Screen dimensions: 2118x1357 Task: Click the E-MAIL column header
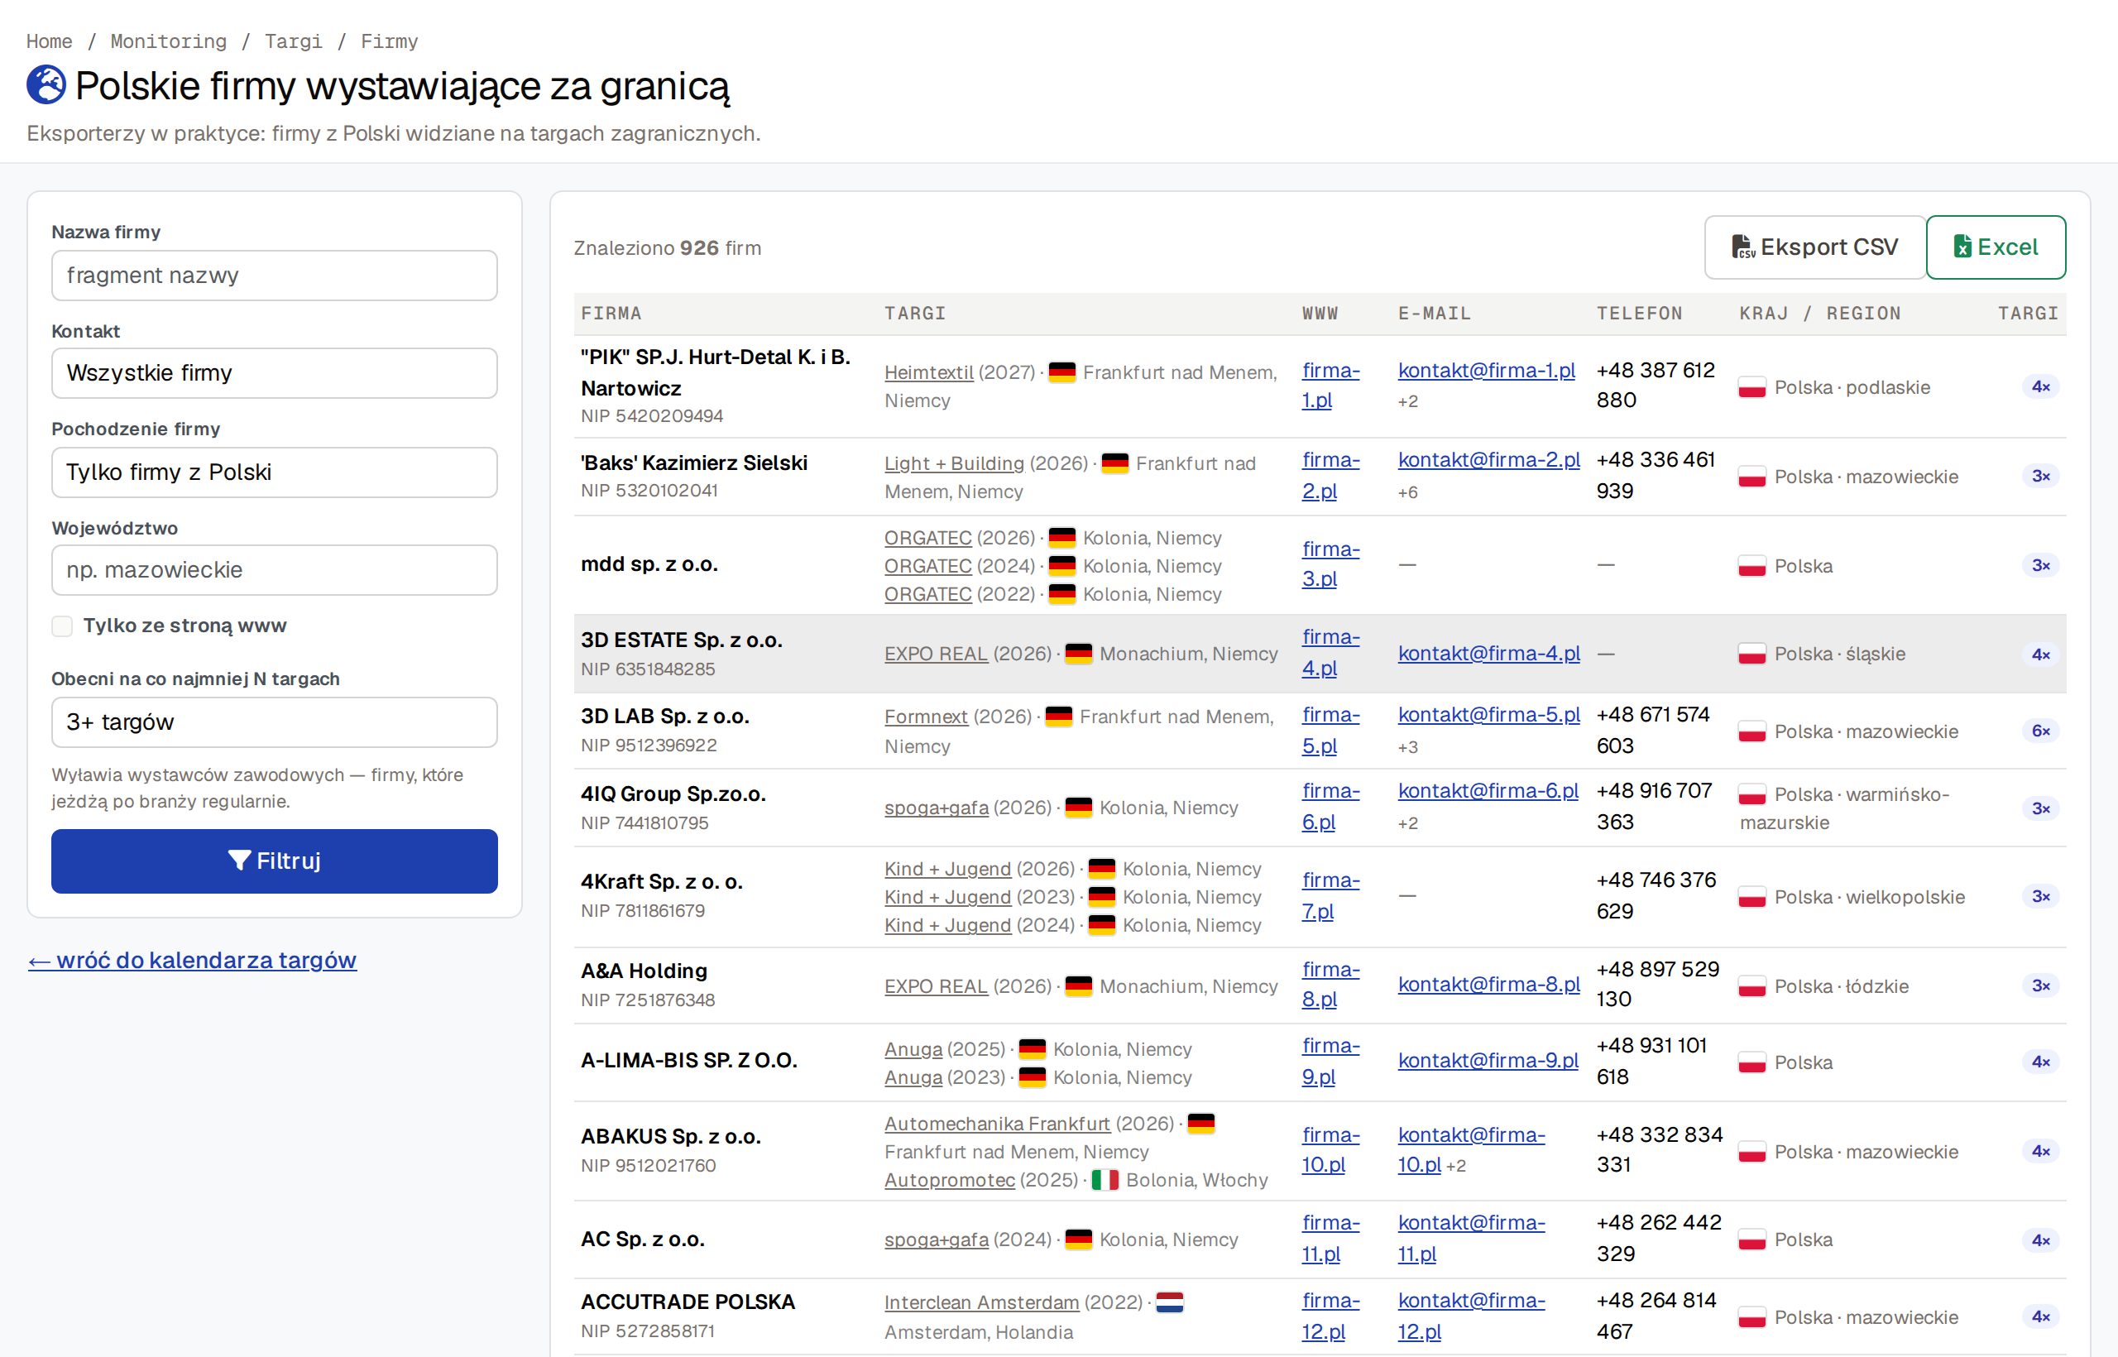[1435, 314]
